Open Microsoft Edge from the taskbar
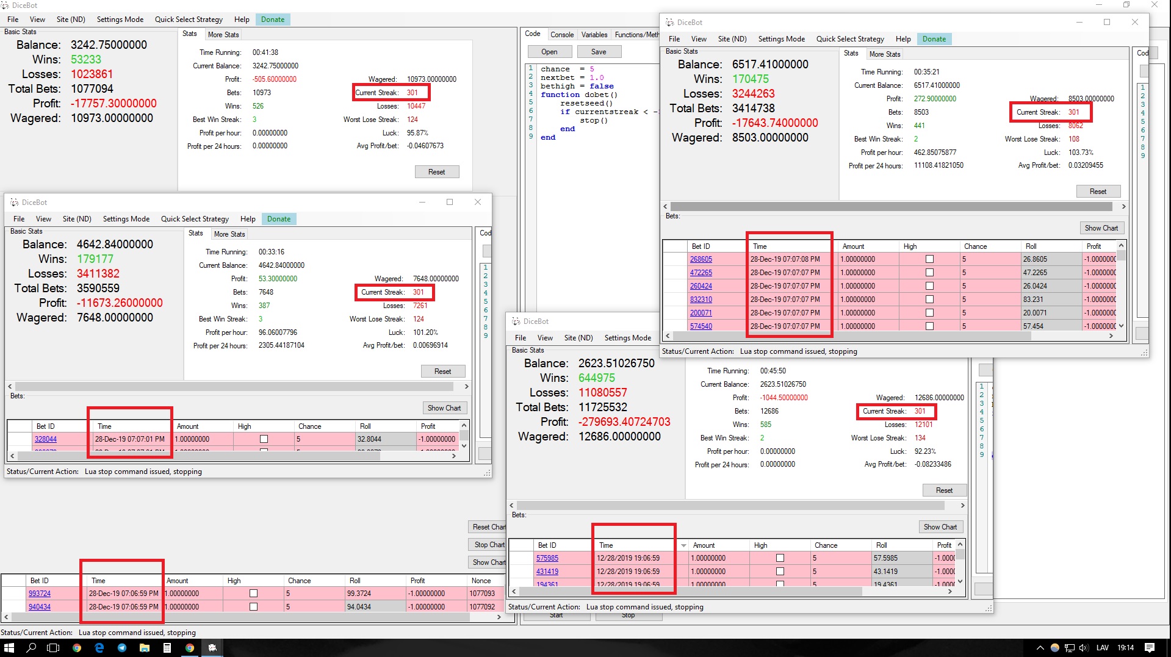Image resolution: width=1171 pixels, height=657 pixels. pyautogui.click(x=99, y=648)
